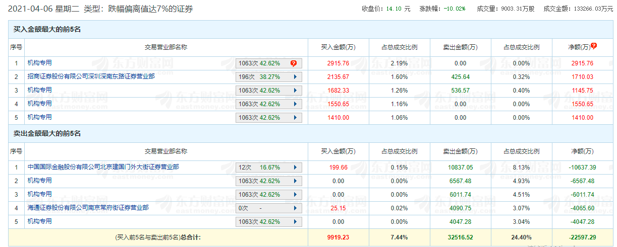The width and height of the screenshot is (617, 247).
Task: Click the total net amount -22597.29
Action: (582, 237)
